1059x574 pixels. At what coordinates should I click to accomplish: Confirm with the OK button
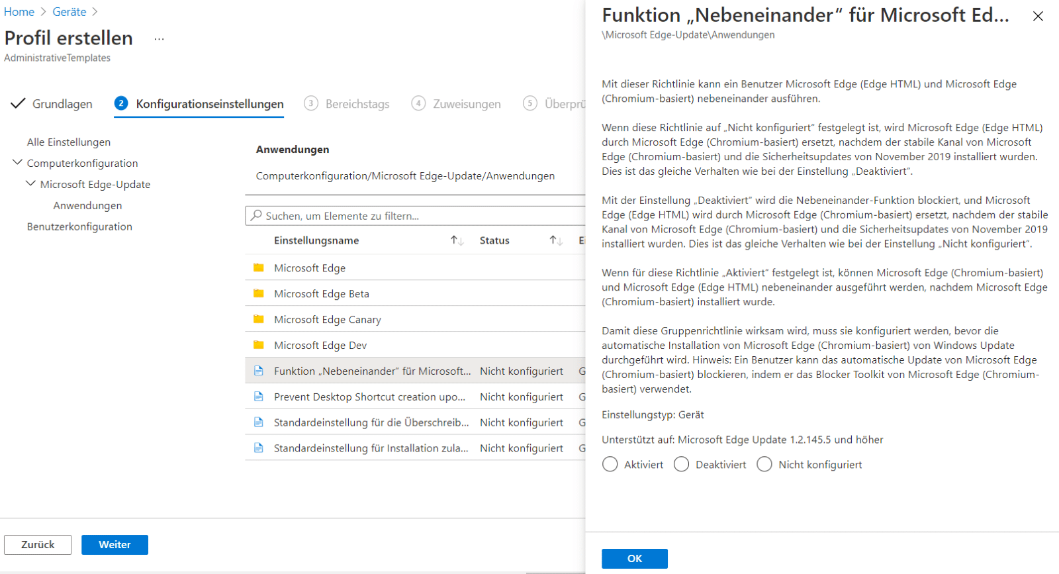pos(635,559)
